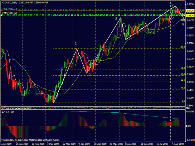Image resolution: width=195 pixels, height=146 pixels.
Task: Select the Elliott wave label 4
Action: point(123,42)
